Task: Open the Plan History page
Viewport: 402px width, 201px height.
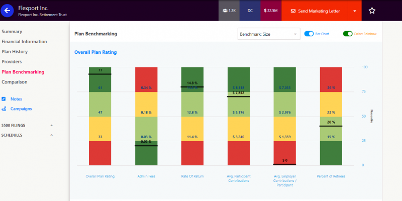Action: 15,52
